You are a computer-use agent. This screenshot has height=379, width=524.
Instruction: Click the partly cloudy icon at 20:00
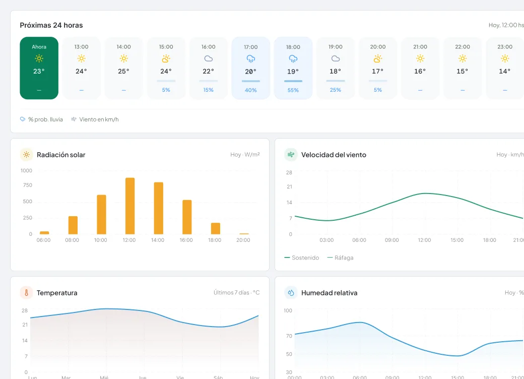377,58
